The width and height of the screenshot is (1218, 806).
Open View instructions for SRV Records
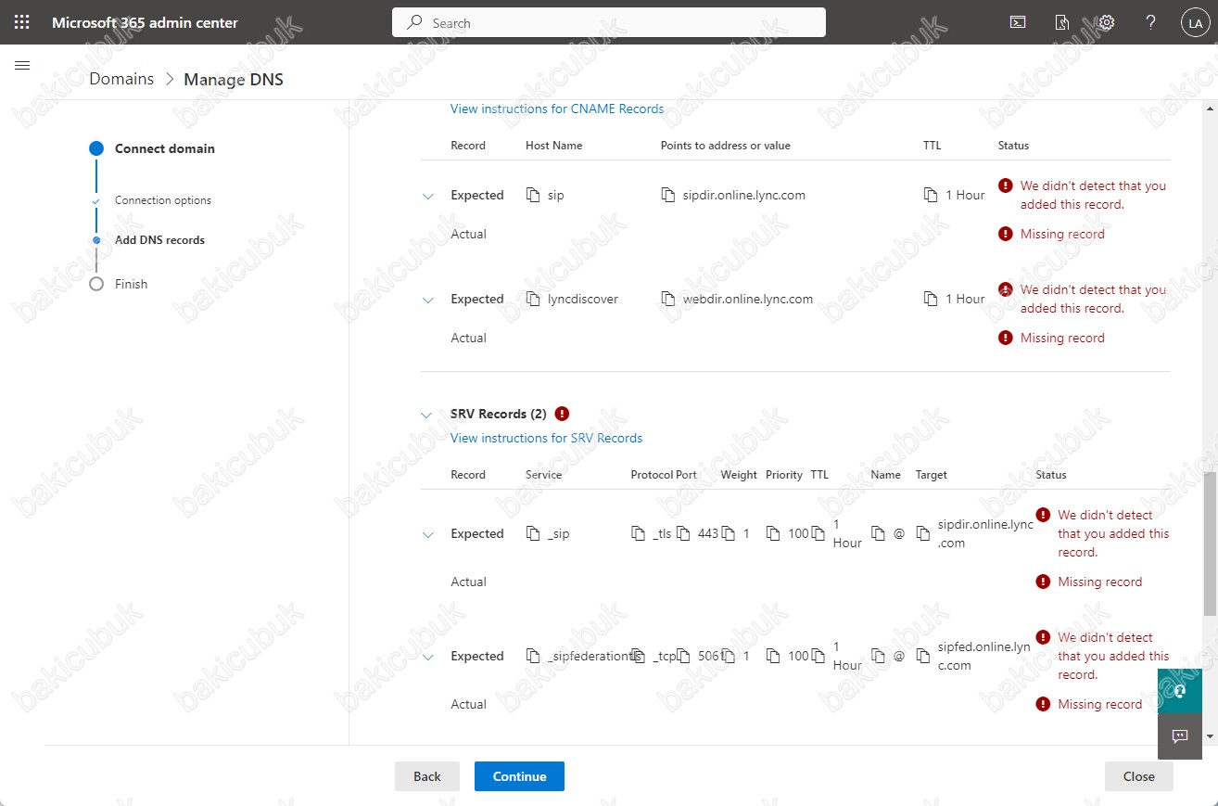(x=546, y=438)
